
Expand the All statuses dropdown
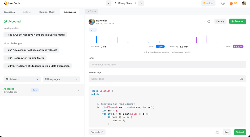tap(22, 79)
